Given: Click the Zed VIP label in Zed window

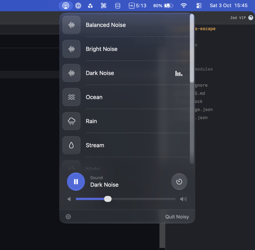Looking at the screenshot, I should coord(238,18).
